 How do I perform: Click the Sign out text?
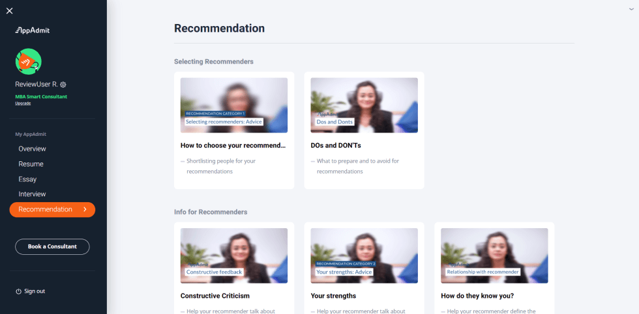click(35, 291)
